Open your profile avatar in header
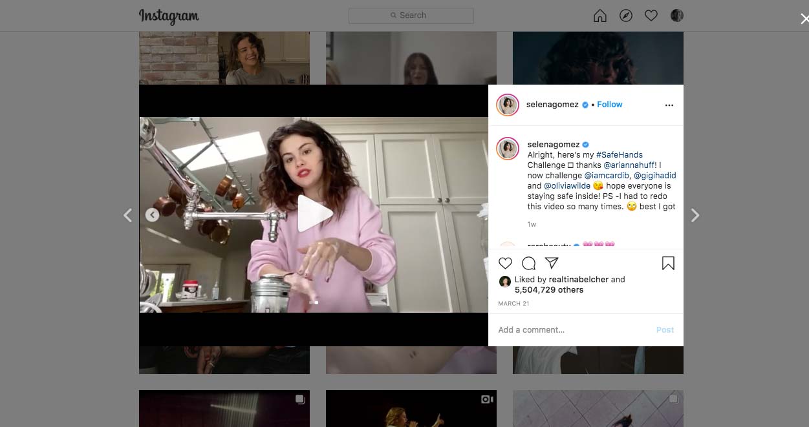The image size is (809, 427). [x=677, y=16]
